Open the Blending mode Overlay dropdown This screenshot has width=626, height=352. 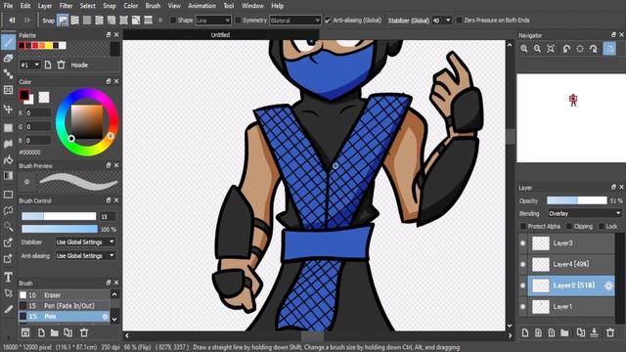585,213
